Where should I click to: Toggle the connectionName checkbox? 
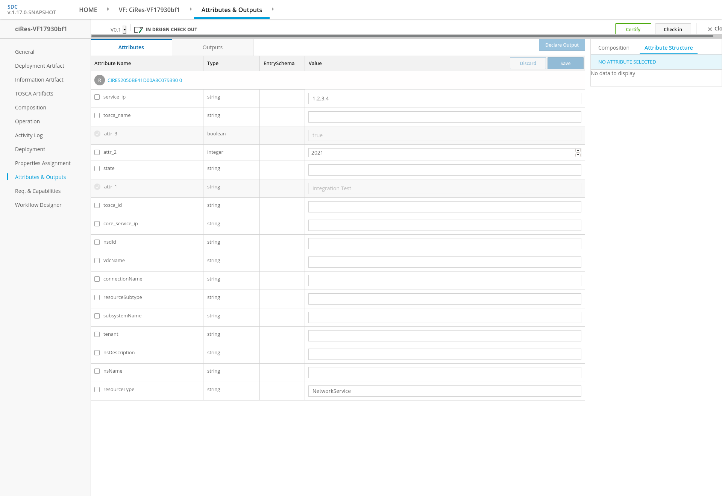point(97,279)
